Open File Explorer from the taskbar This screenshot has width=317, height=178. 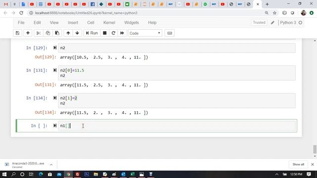coord(96,174)
